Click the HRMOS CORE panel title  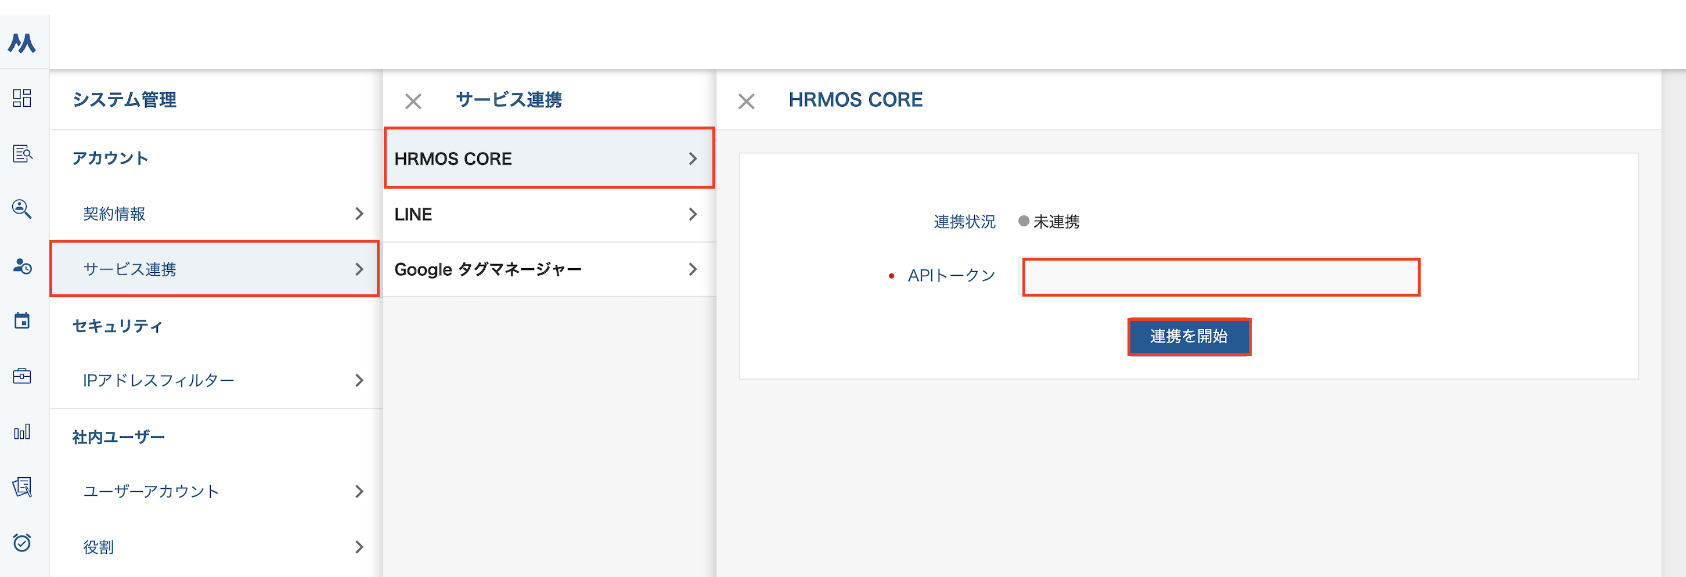[855, 99]
